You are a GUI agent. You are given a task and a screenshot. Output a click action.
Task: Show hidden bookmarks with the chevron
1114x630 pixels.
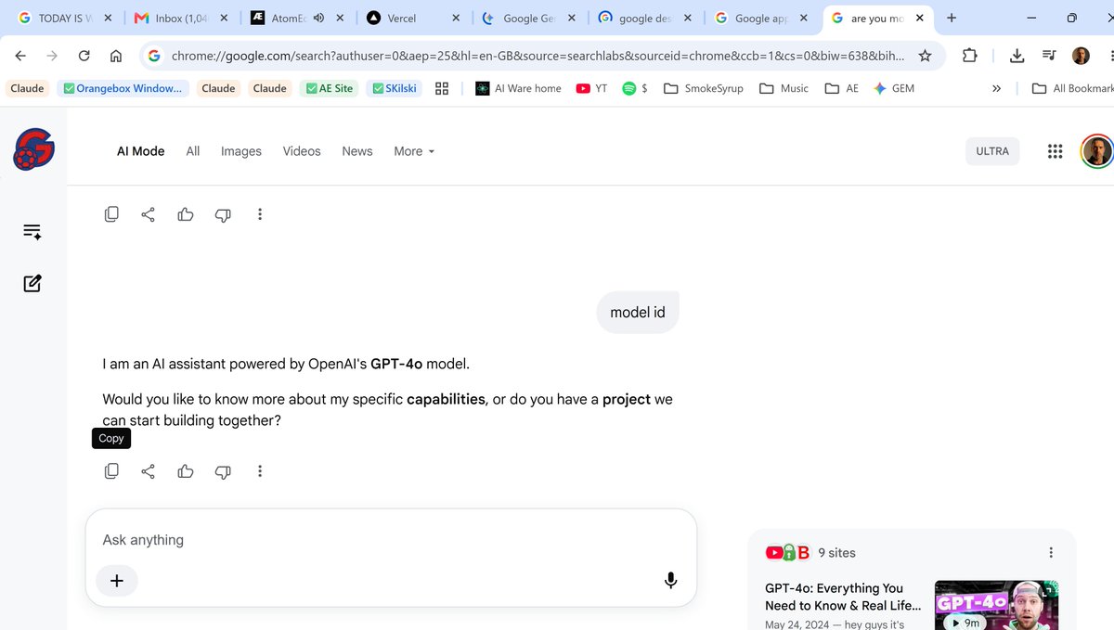point(996,88)
